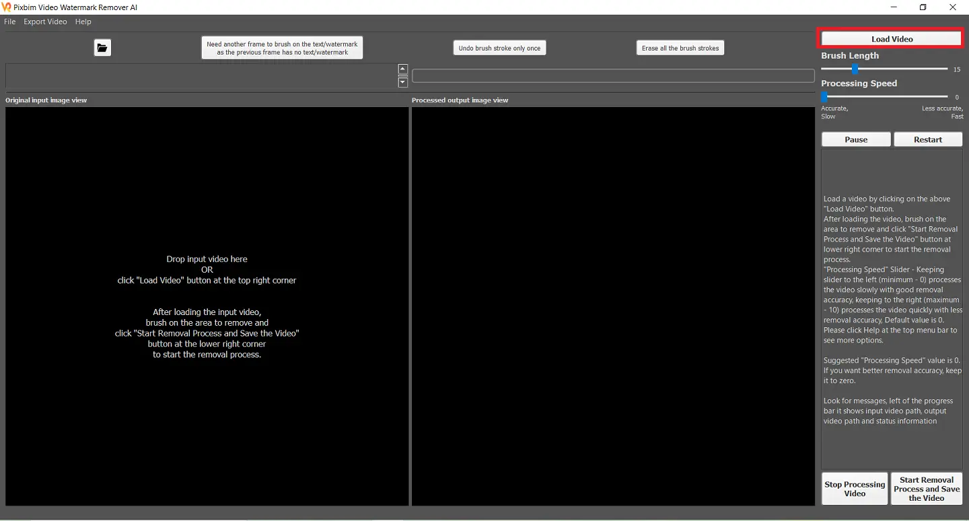Viewport: 969px width, 521px height.
Task: Click the Pixbim app logo in title bar
Action: pos(7,7)
